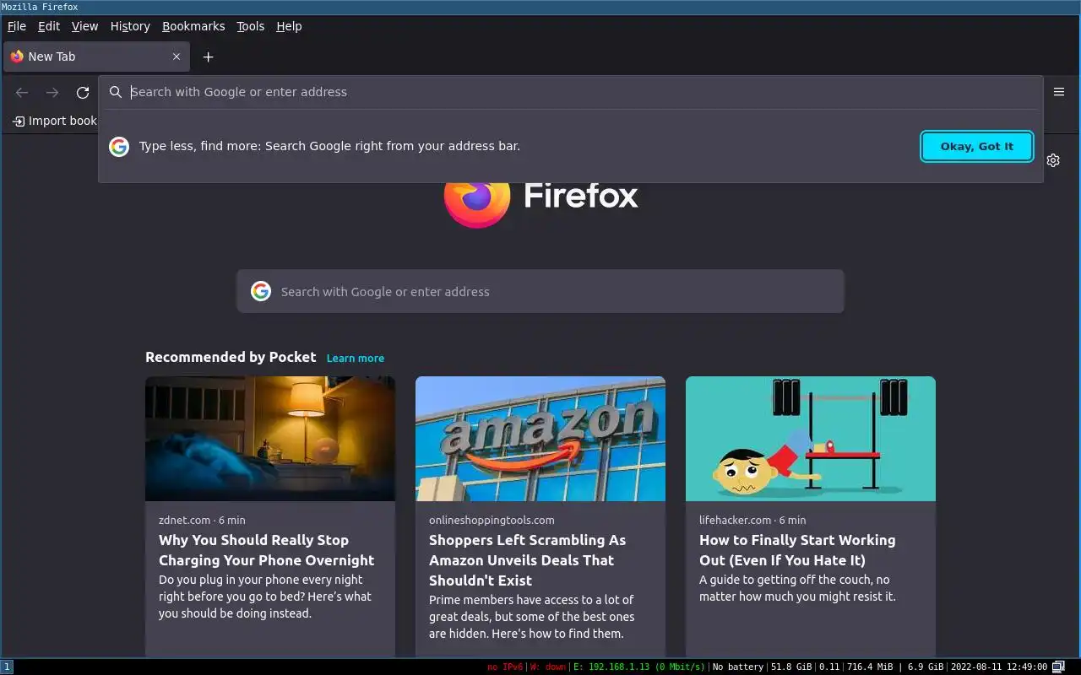Open the View menu
Screen dimensions: 1081x675
[x=84, y=26]
